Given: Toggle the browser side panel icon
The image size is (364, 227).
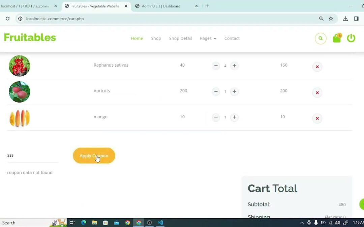Looking at the screenshot, I should tap(356, 18).
